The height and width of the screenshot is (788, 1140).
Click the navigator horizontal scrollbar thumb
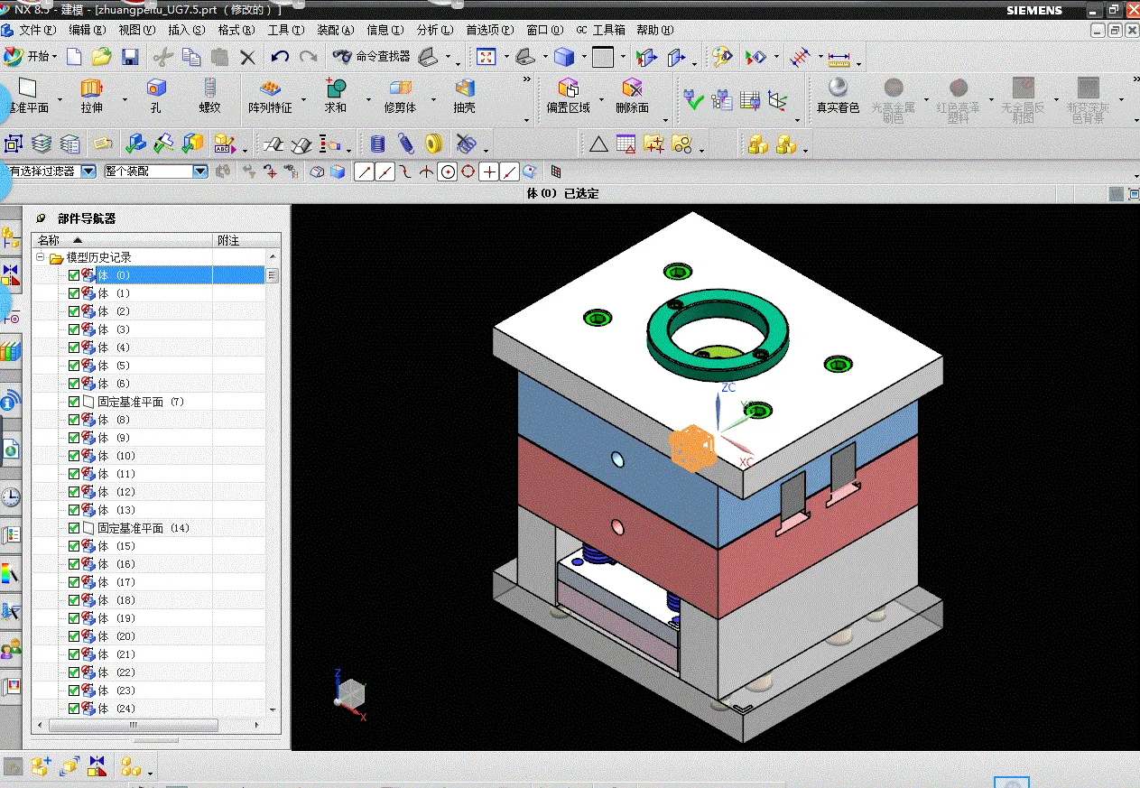(134, 725)
